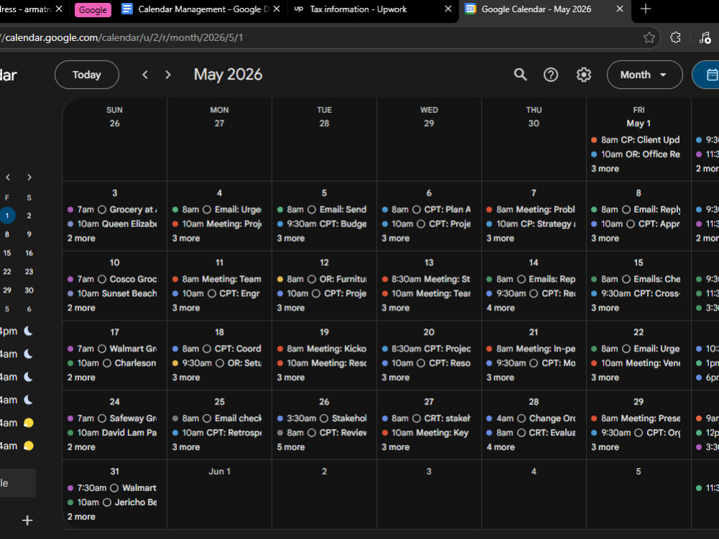The image size is (719, 539).
Task: Open a new browser tab
Action: tap(645, 9)
